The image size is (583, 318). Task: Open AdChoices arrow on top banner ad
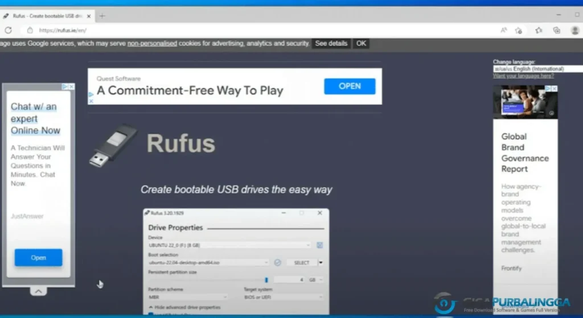[x=91, y=95]
